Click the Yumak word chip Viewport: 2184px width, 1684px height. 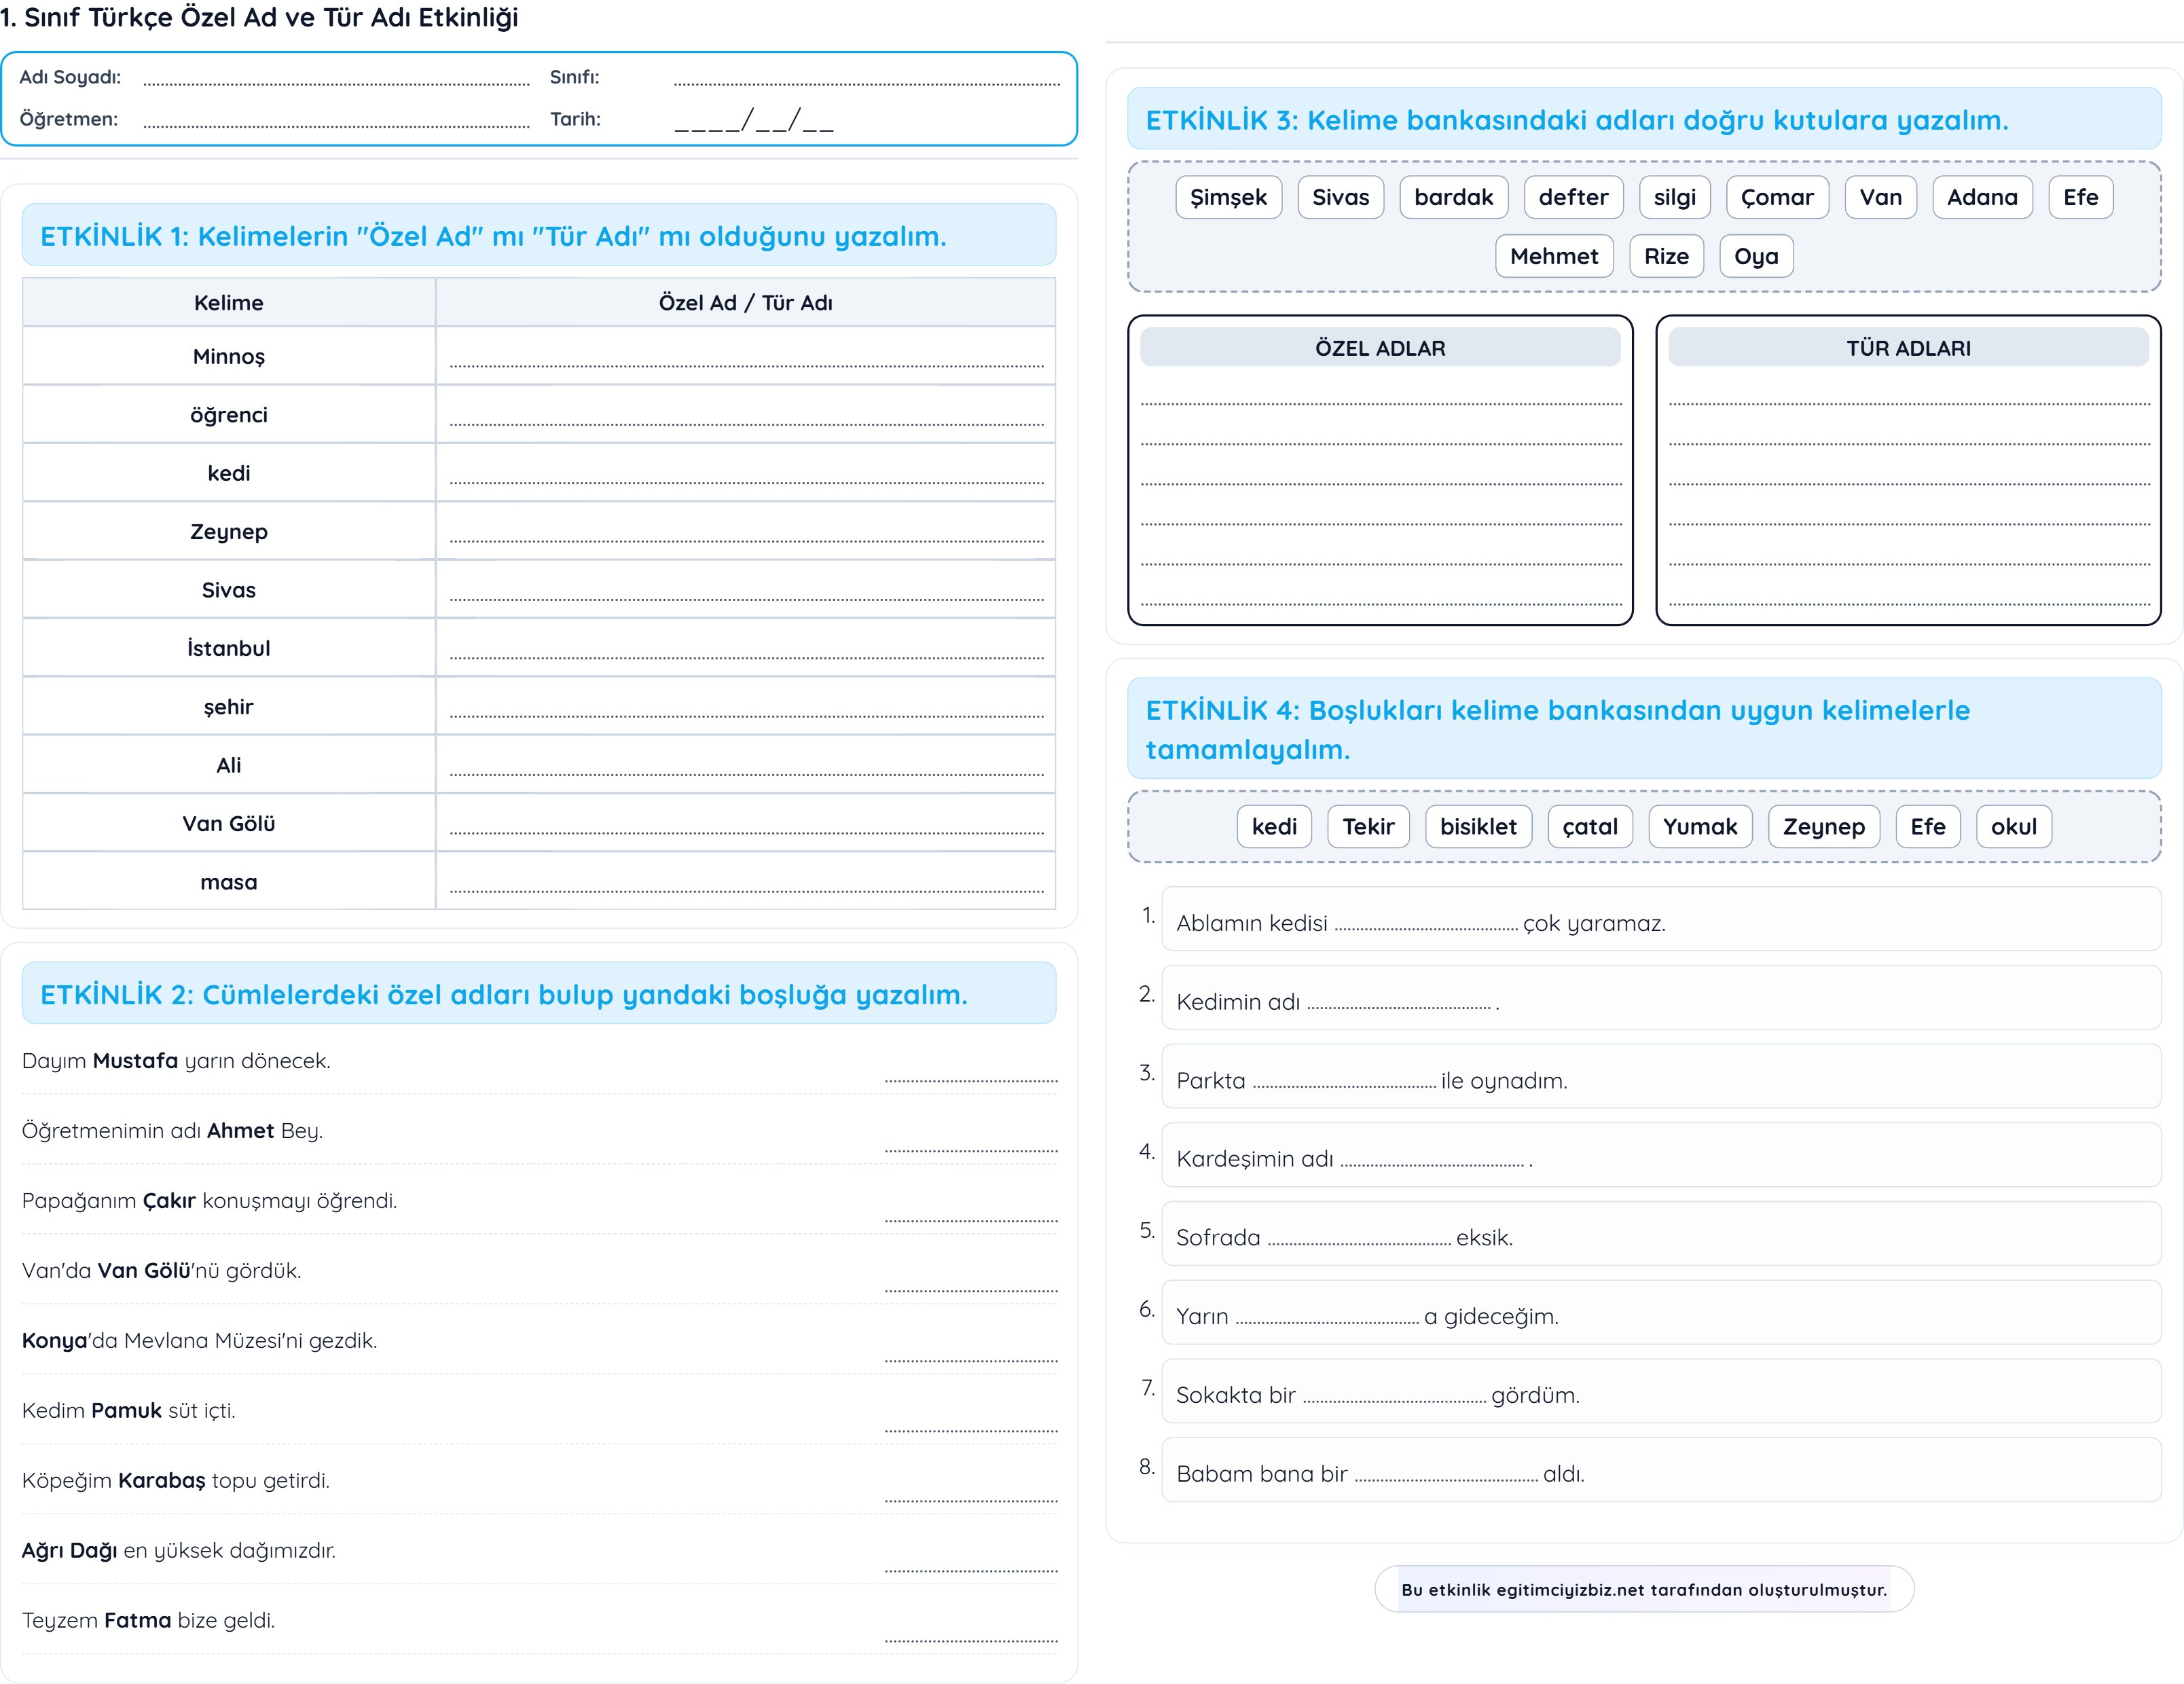[x=1700, y=827]
